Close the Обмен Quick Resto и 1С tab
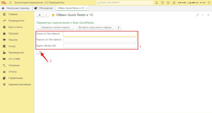The image size is (212, 113). coord(87,8)
